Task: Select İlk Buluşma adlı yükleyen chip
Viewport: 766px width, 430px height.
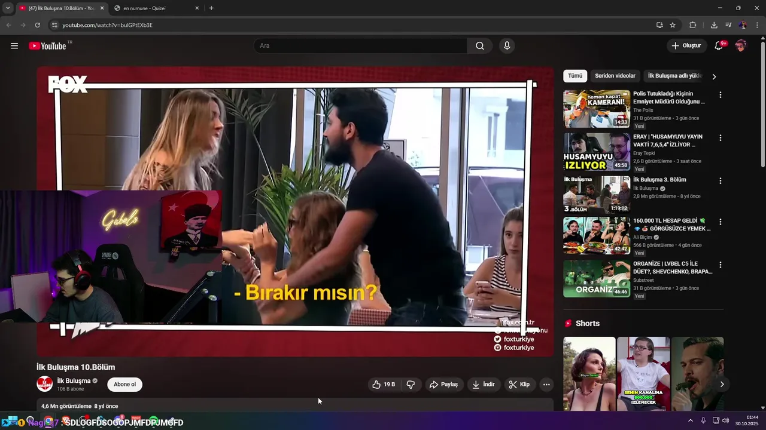Action: (674, 76)
